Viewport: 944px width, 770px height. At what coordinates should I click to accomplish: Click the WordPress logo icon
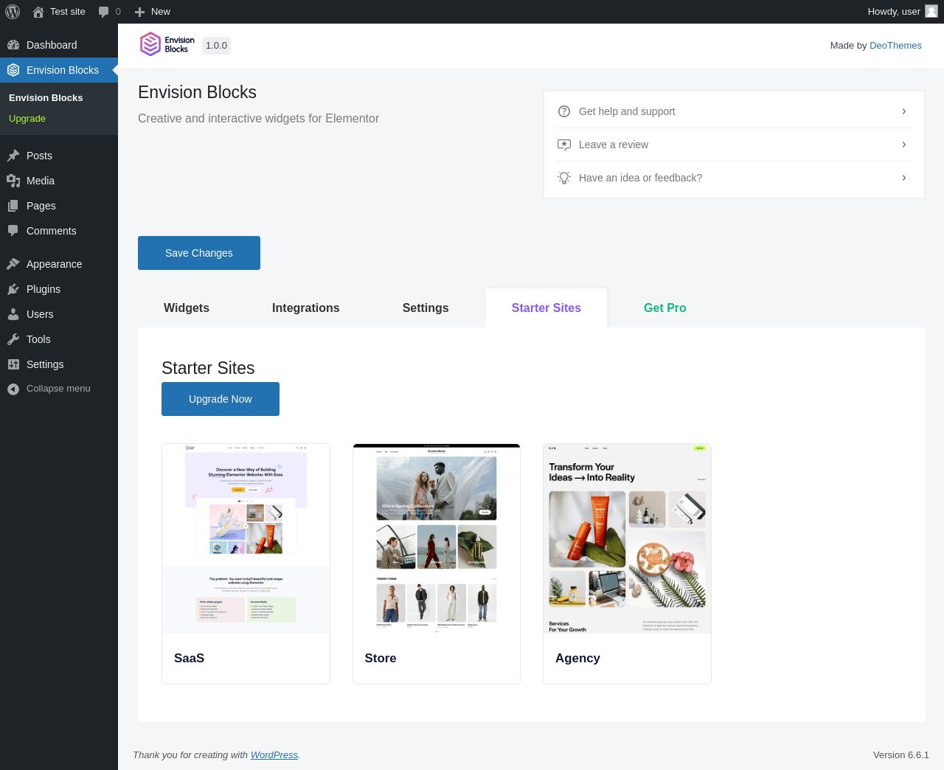coord(13,12)
